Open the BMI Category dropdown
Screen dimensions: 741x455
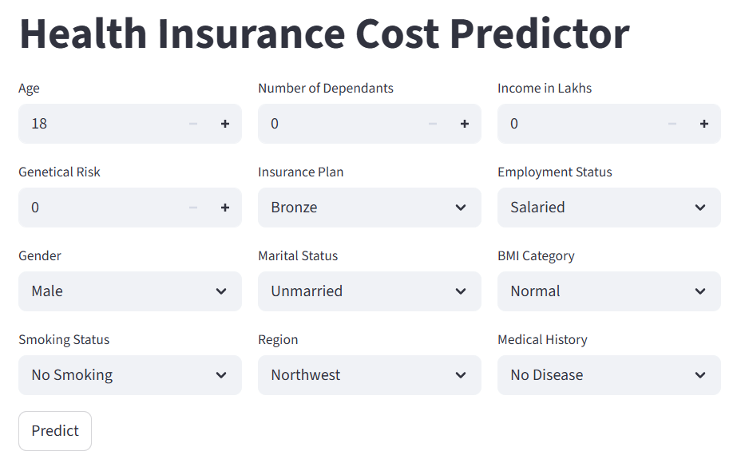coord(608,291)
